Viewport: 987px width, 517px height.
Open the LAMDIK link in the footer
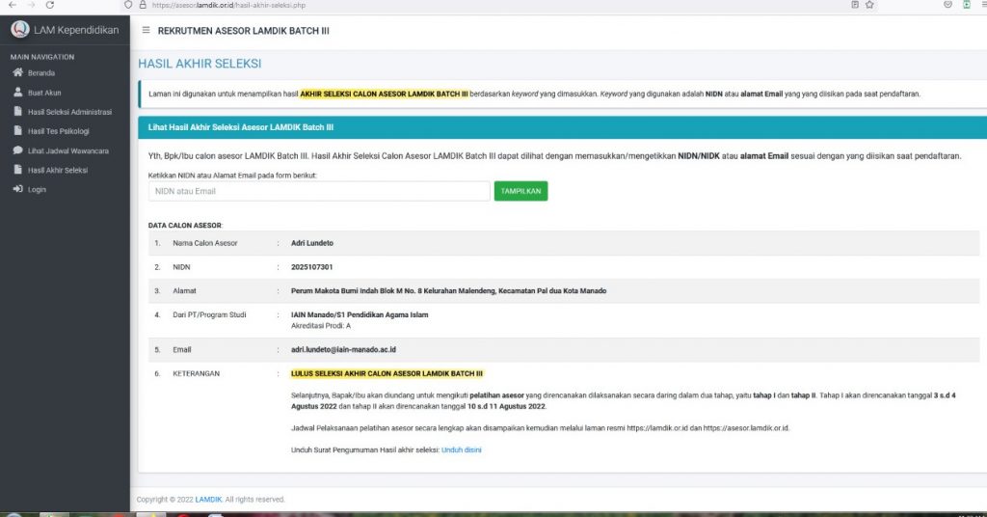(209, 500)
